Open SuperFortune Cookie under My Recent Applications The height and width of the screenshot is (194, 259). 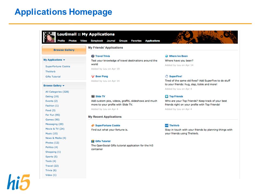[108, 125]
